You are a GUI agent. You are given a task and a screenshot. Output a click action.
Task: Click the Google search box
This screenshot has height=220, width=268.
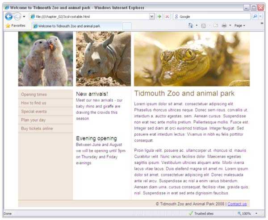(x=212, y=17)
